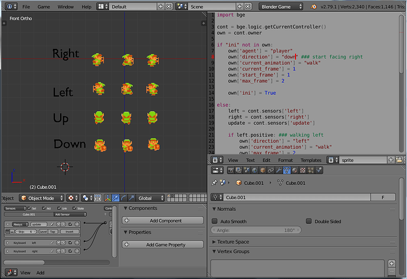Click the Blender logo in info header
The image size is (407, 279).
[x=314, y=6]
